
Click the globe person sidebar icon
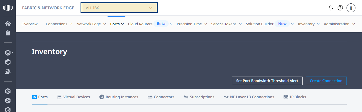click(x=8, y=71)
